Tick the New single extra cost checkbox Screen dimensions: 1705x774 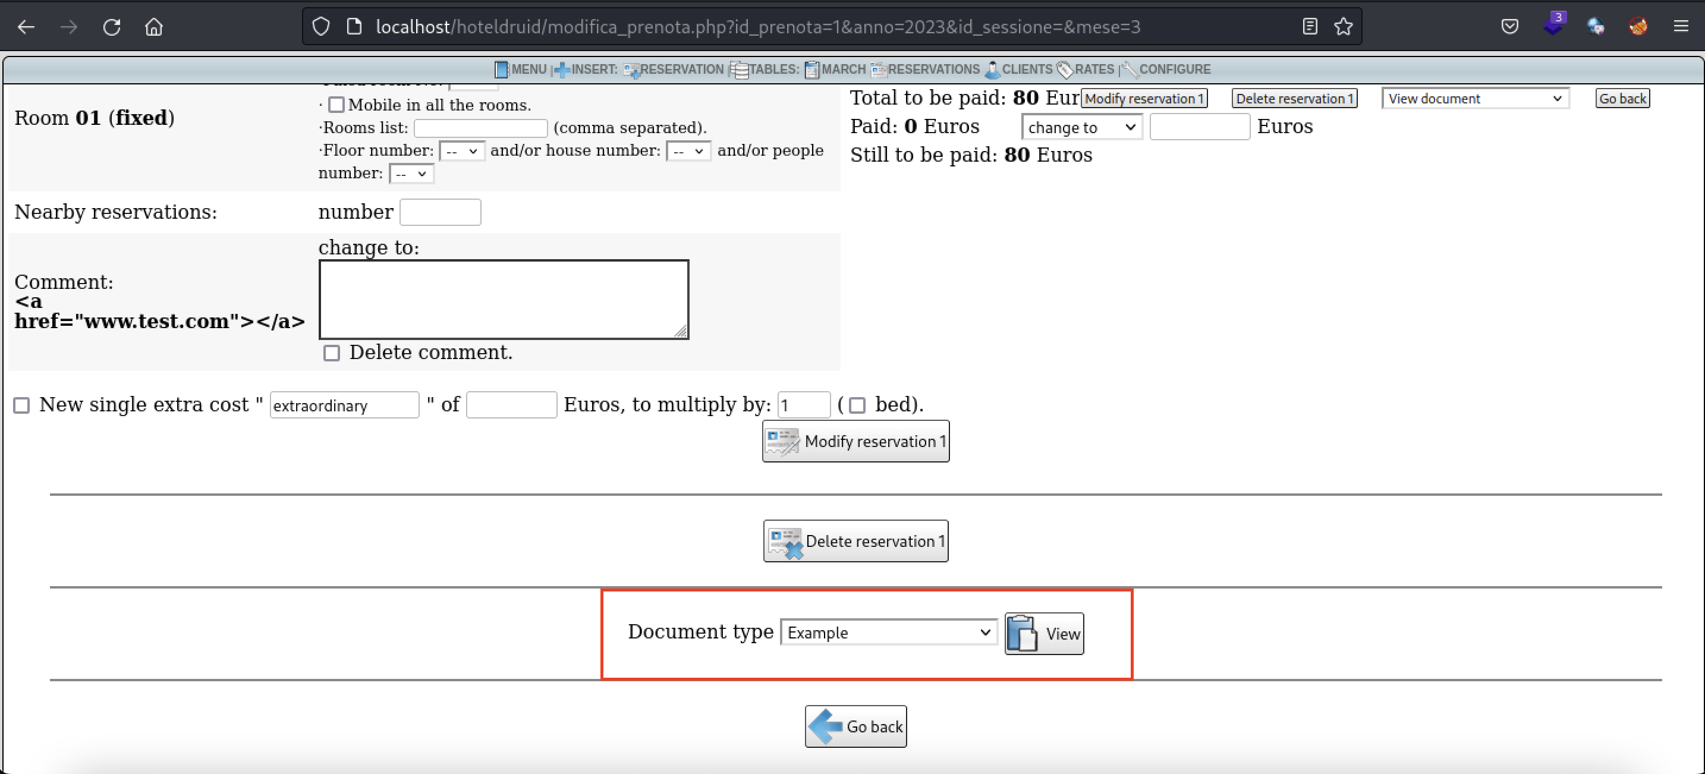22,405
